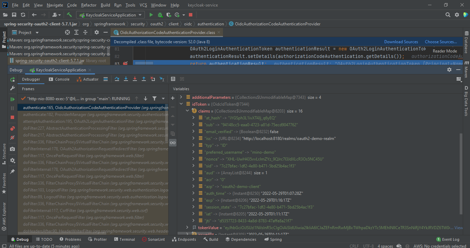Pin the debug tab with the pin icon
Screen dimensions: 470x248
click(x=12, y=171)
